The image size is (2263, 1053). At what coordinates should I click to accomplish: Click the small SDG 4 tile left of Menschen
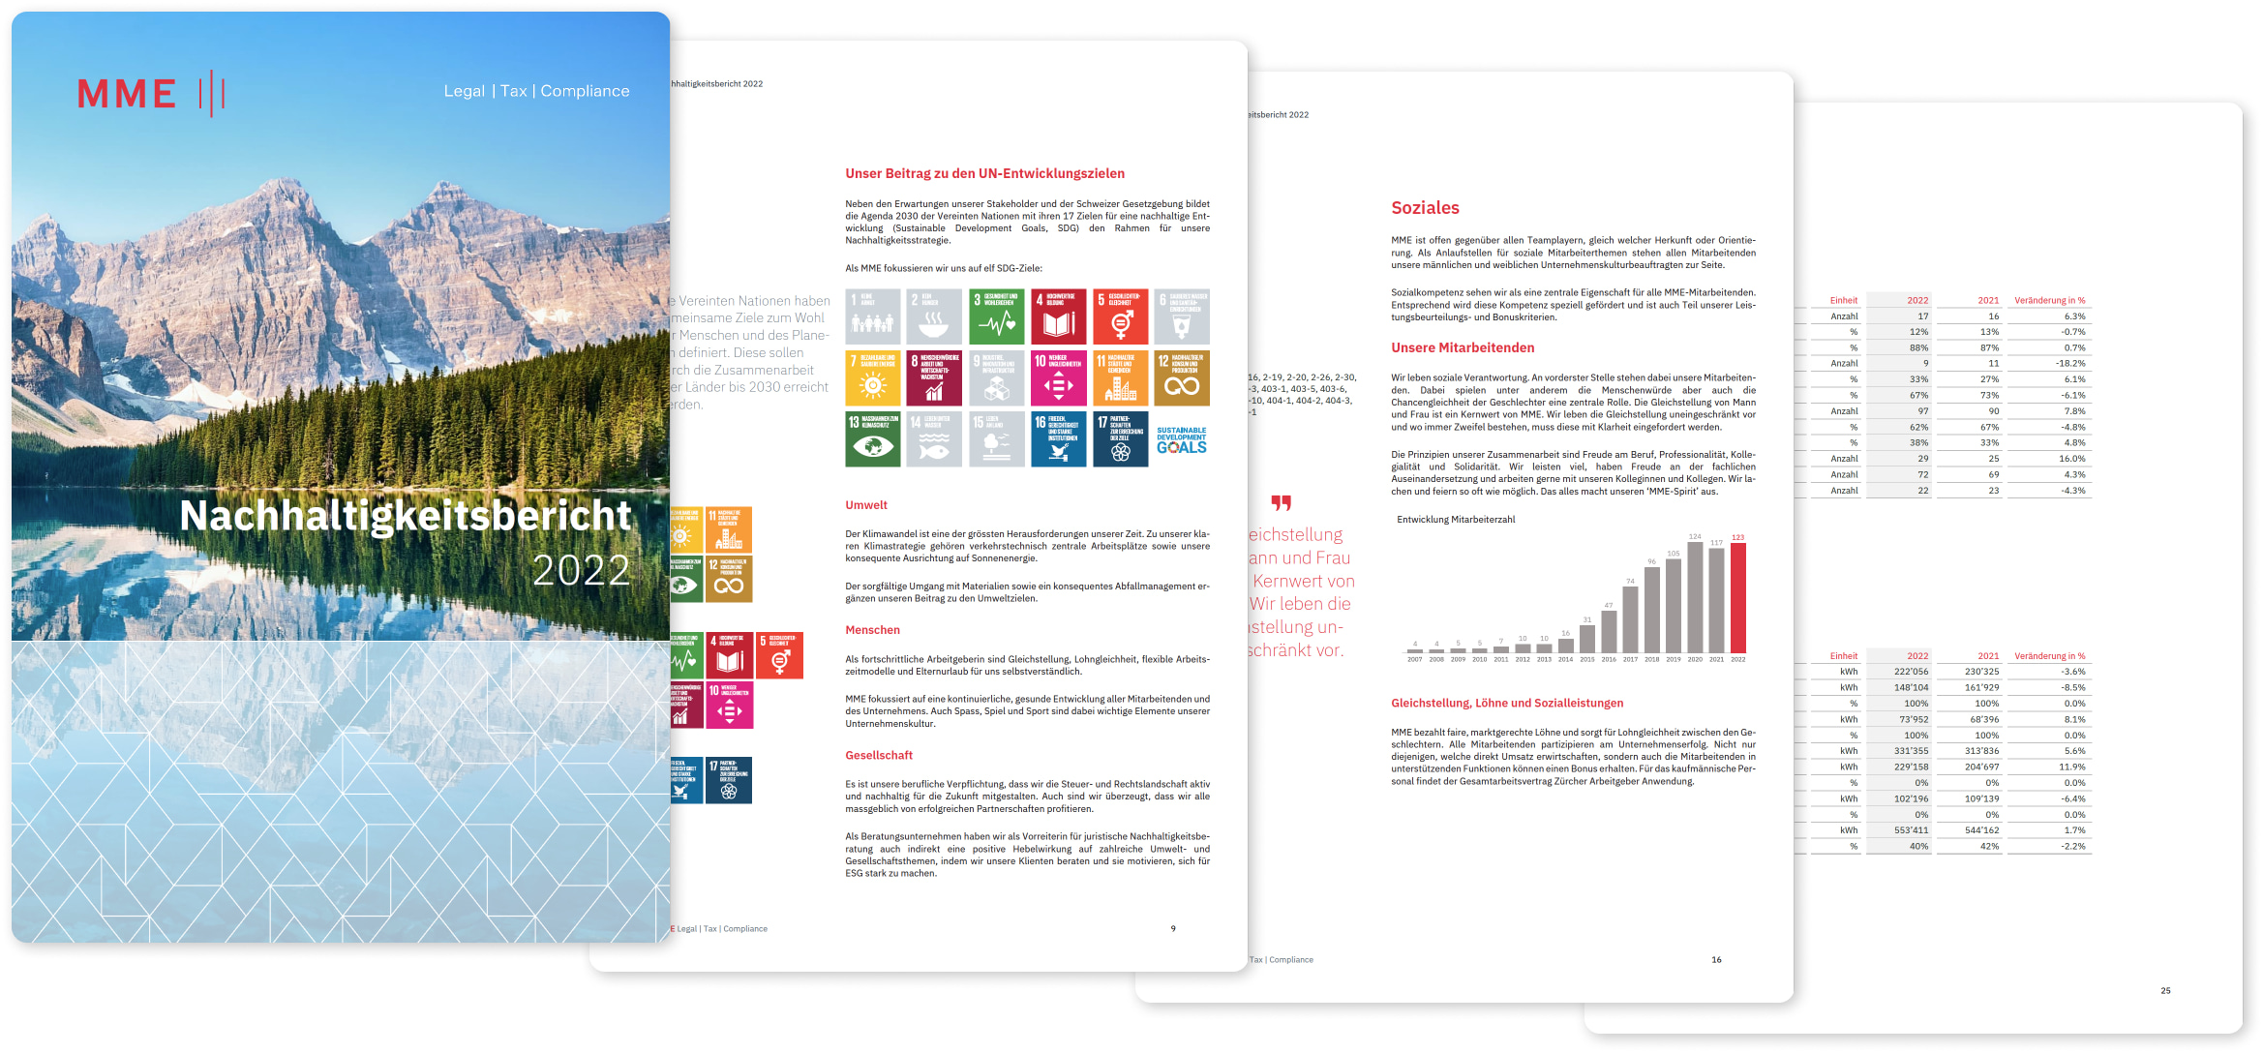(730, 655)
